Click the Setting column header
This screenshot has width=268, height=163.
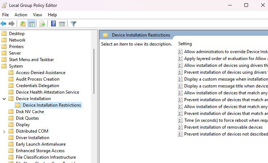(x=185, y=44)
